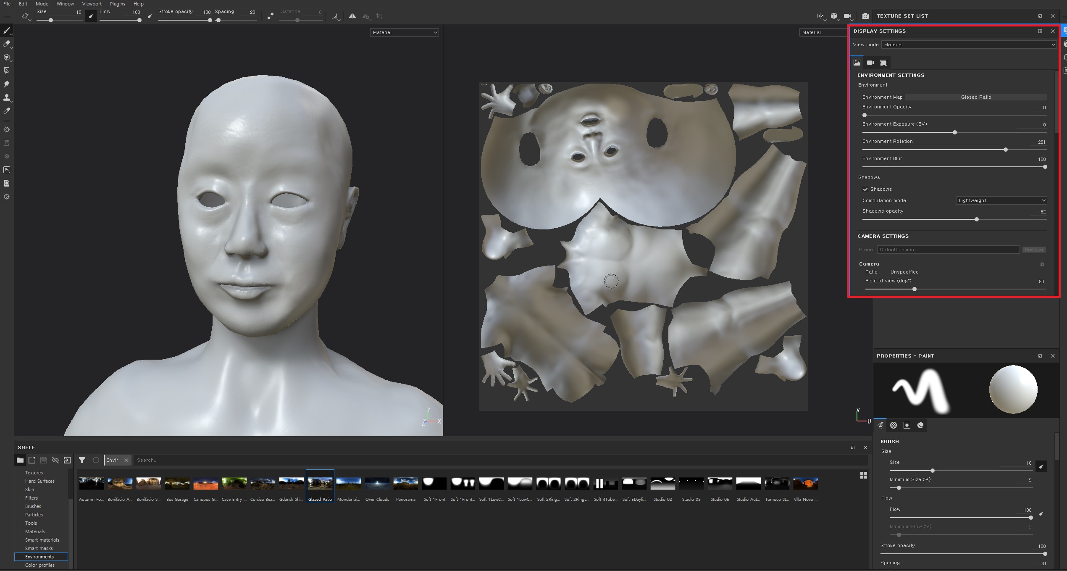Select the Smudge tool

[7, 84]
